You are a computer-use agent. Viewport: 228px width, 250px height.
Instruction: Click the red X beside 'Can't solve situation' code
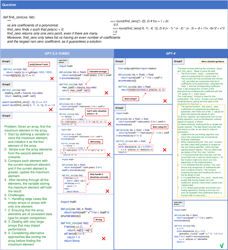coord(109,124)
